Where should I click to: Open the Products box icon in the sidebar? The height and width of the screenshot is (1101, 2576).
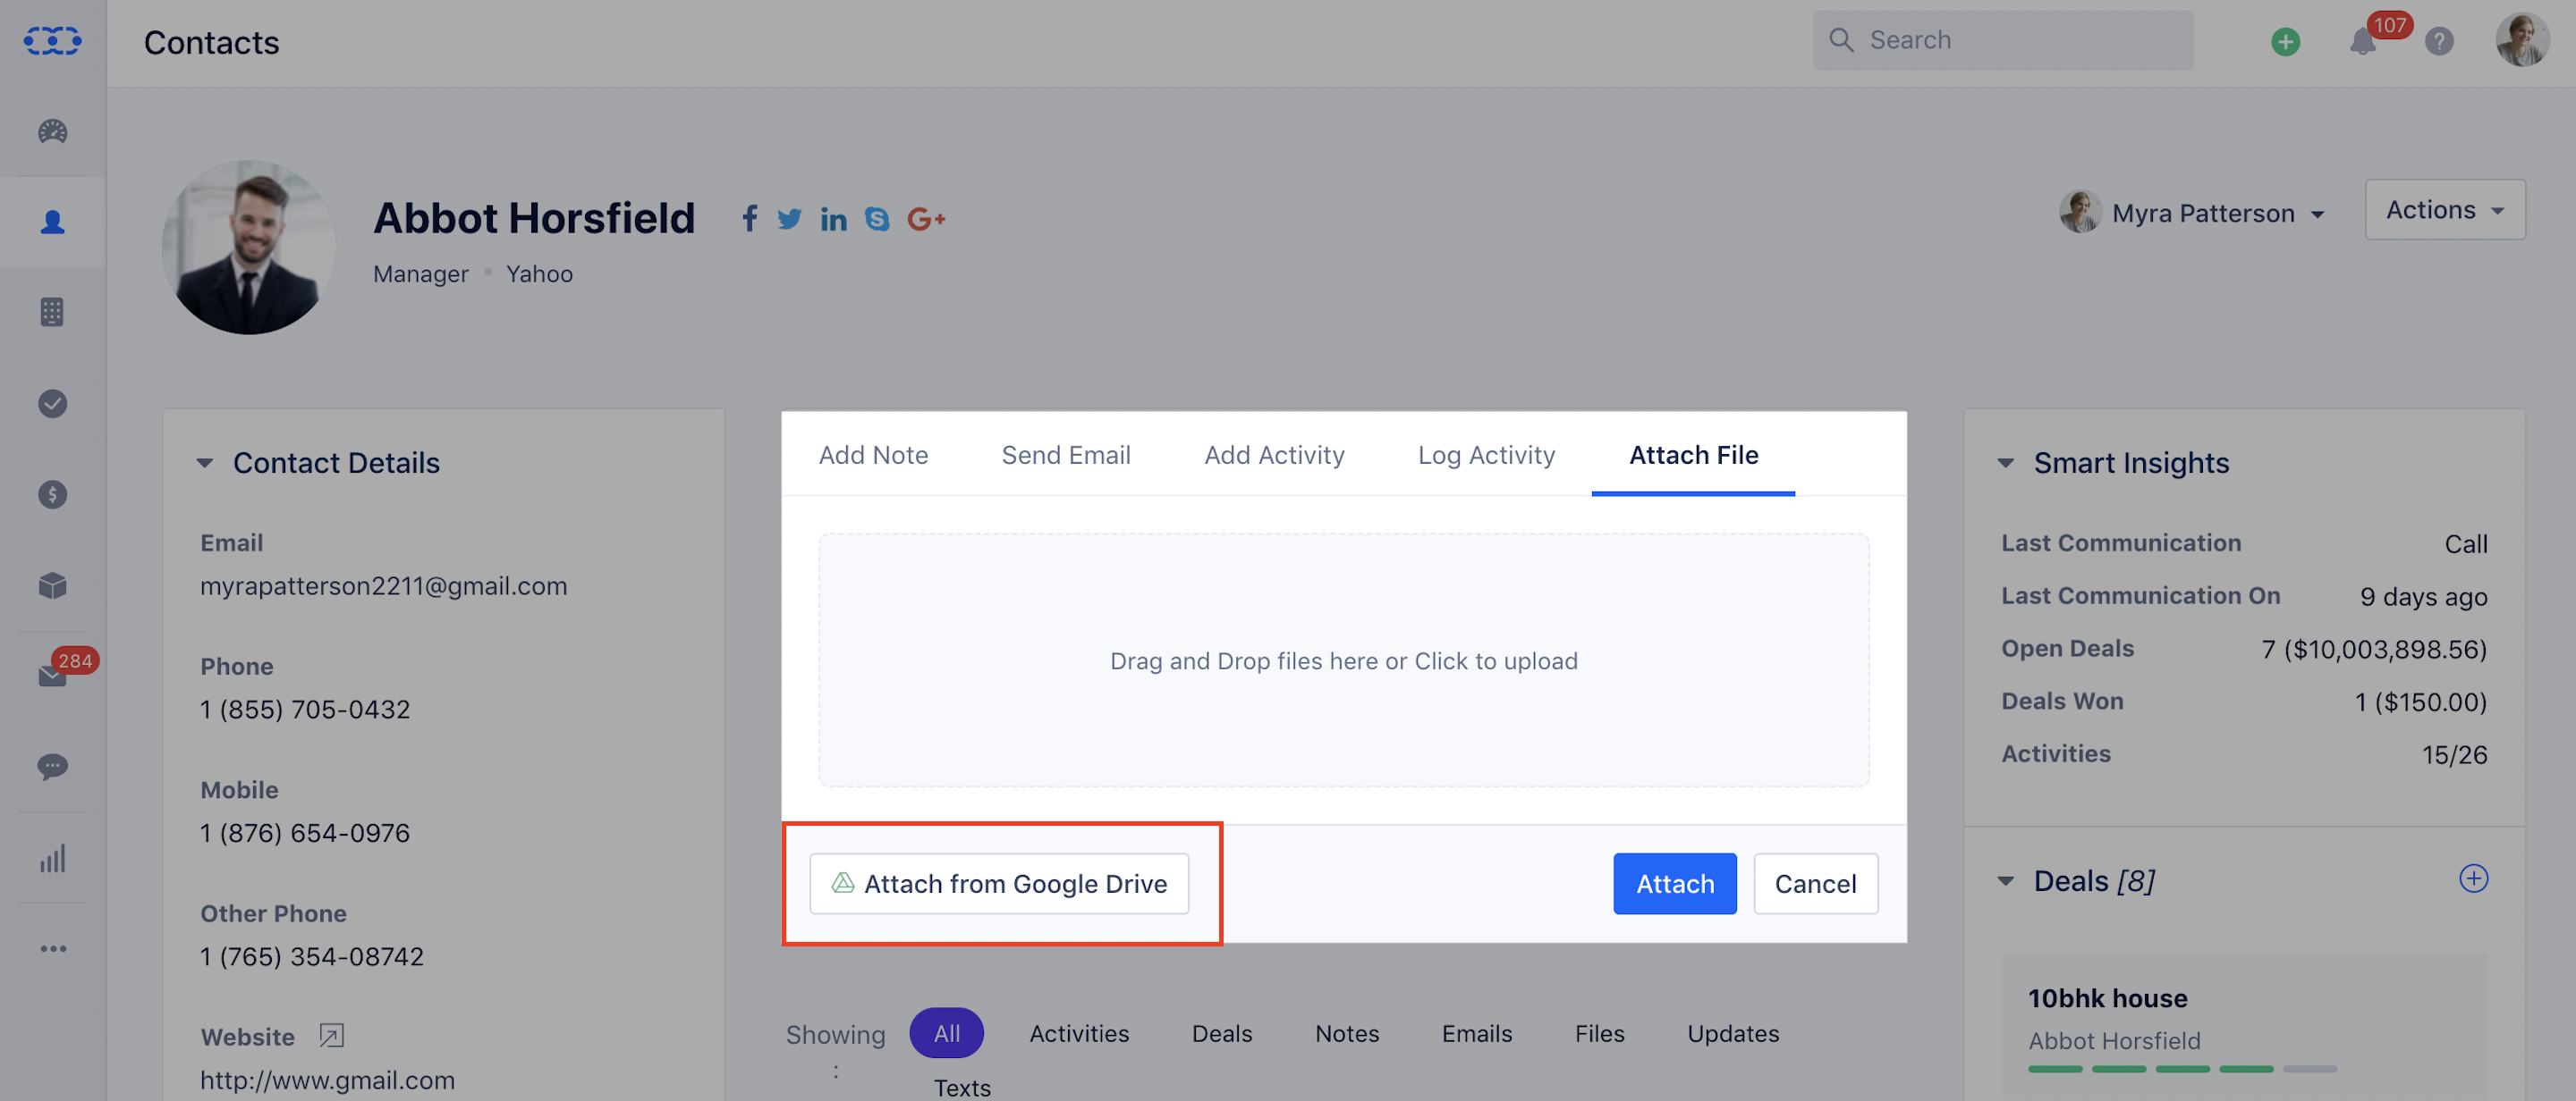[52, 585]
